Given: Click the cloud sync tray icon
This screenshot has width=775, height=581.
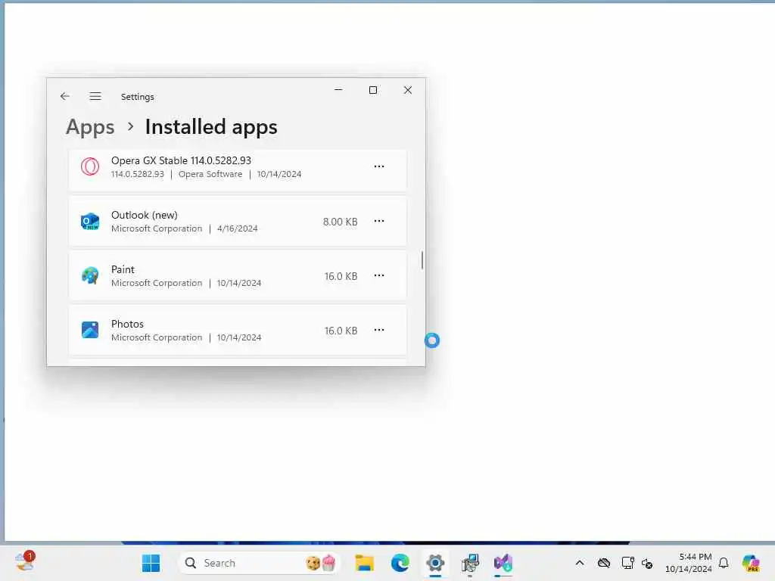Looking at the screenshot, I should (x=603, y=563).
